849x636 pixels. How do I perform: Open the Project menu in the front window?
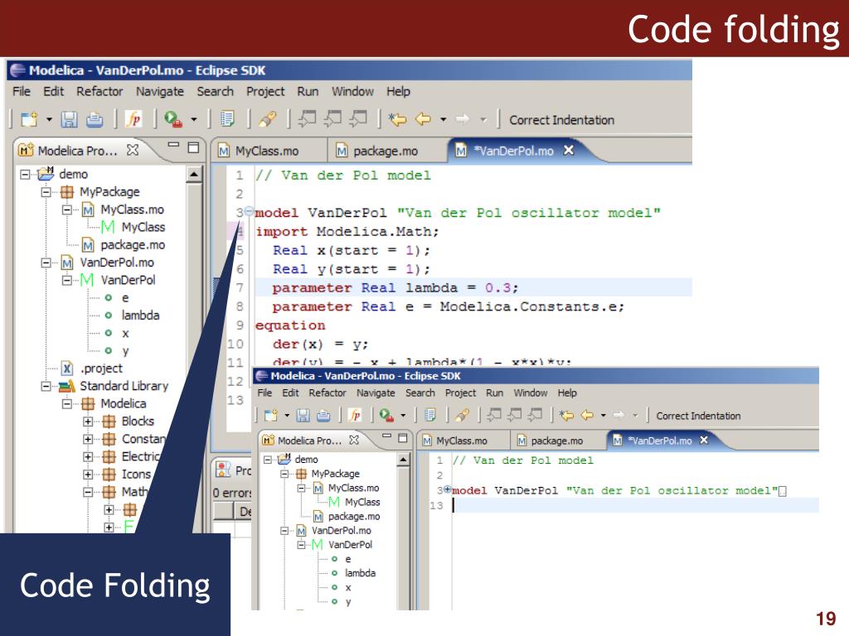click(461, 393)
